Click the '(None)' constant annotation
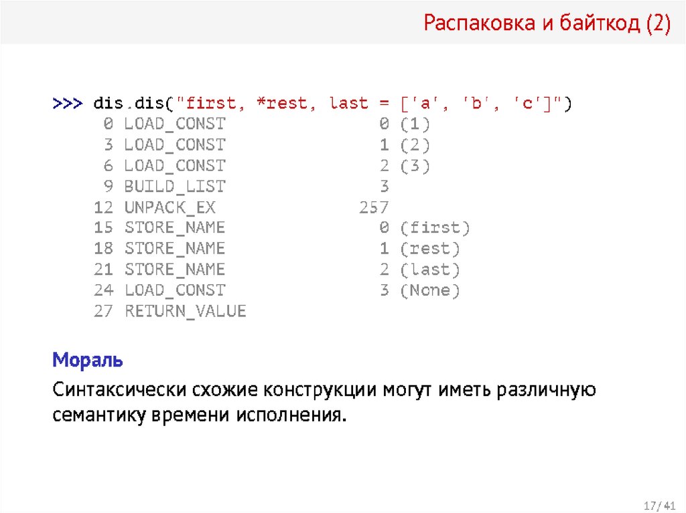The image size is (686, 513). pos(430,290)
